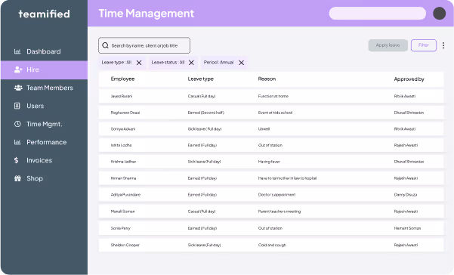Remove the 'Period : Annual' filter chip
Image resolution: width=454 pixels, height=275 pixels.
pyautogui.click(x=241, y=63)
